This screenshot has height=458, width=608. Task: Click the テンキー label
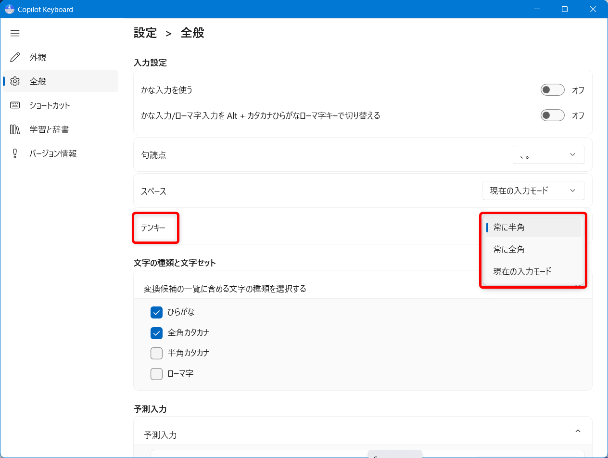tap(153, 228)
